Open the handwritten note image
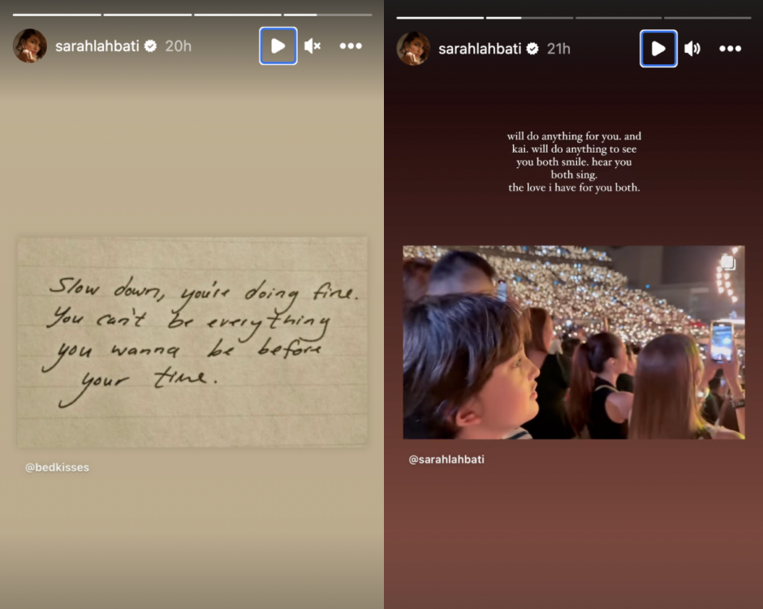763x609 pixels. (192, 341)
